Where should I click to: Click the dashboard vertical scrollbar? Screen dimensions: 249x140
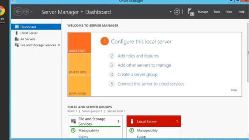[x=248, y=52]
